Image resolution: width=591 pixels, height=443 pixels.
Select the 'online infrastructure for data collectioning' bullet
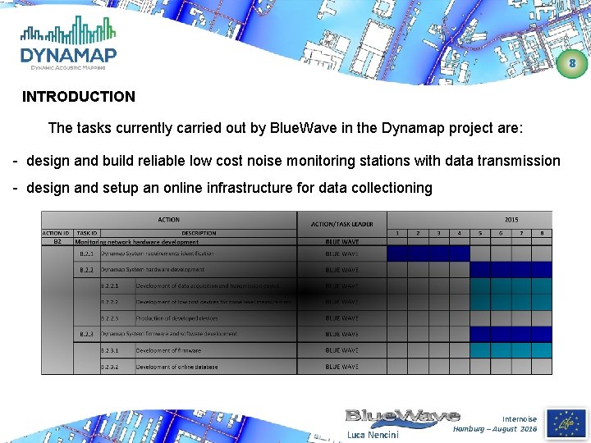click(x=229, y=188)
